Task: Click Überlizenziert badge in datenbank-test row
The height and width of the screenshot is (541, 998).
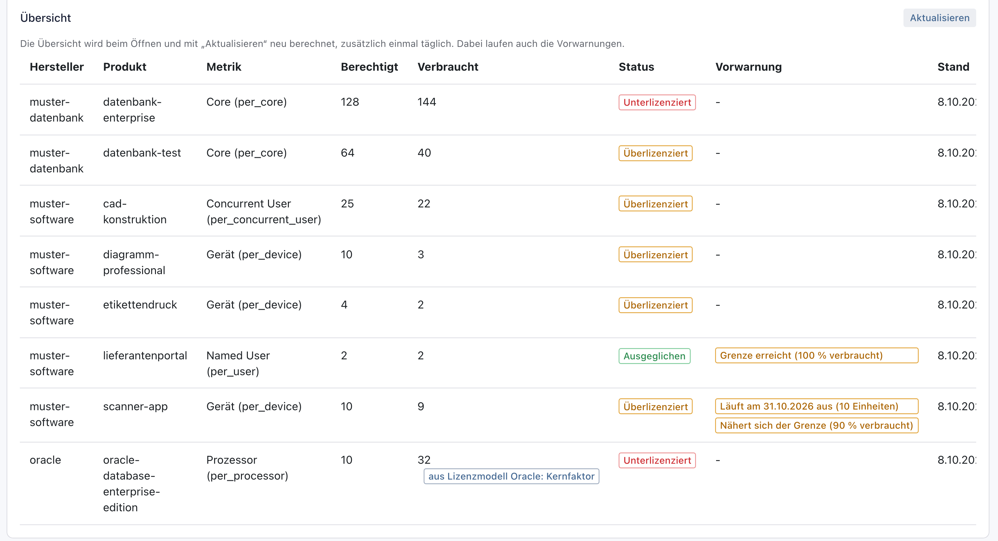Action: [655, 153]
